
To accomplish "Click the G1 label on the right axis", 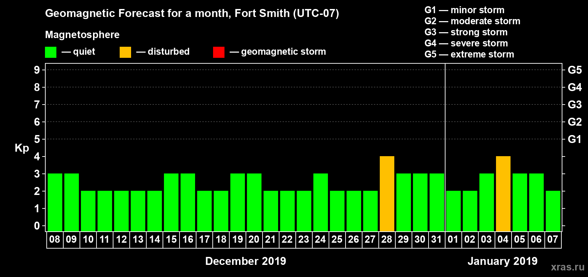I will pos(575,139).
